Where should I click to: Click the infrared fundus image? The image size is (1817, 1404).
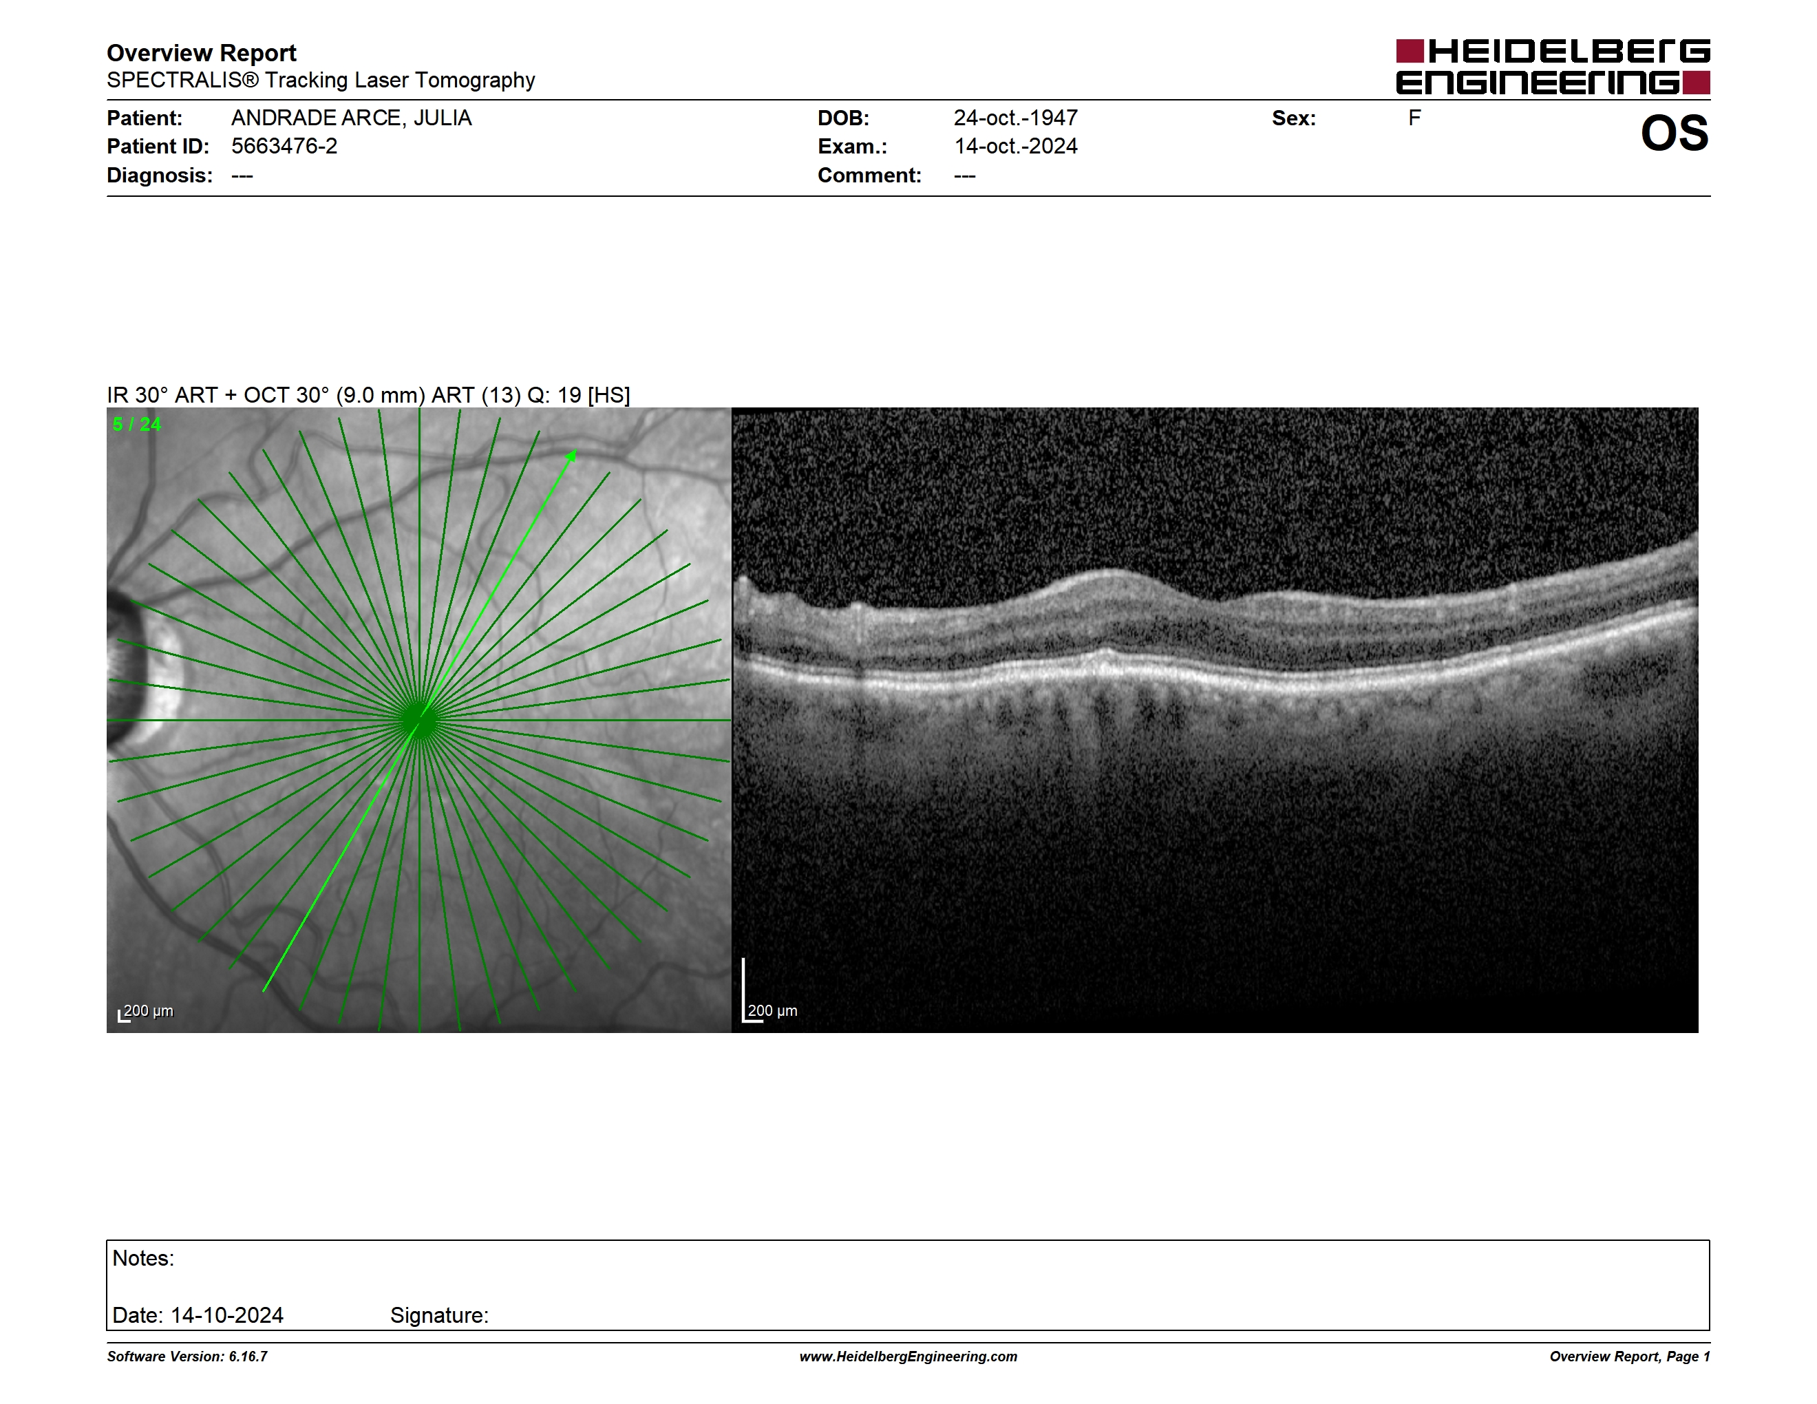418,721
